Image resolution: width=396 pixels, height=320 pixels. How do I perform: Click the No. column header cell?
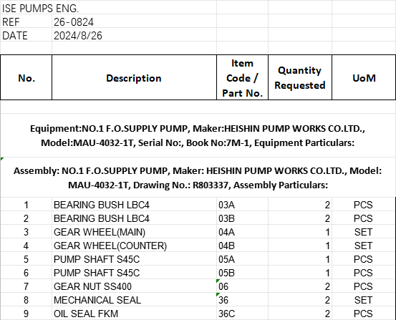pyautogui.click(x=26, y=77)
